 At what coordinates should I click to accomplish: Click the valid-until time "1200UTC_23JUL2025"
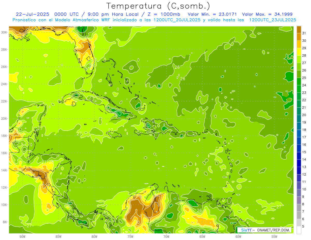click(x=273, y=20)
